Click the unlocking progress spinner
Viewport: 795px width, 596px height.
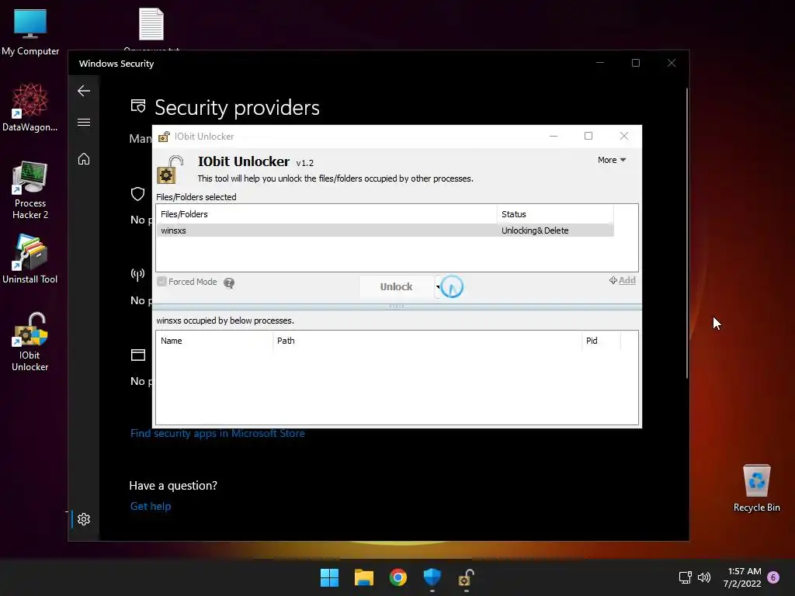pos(452,287)
